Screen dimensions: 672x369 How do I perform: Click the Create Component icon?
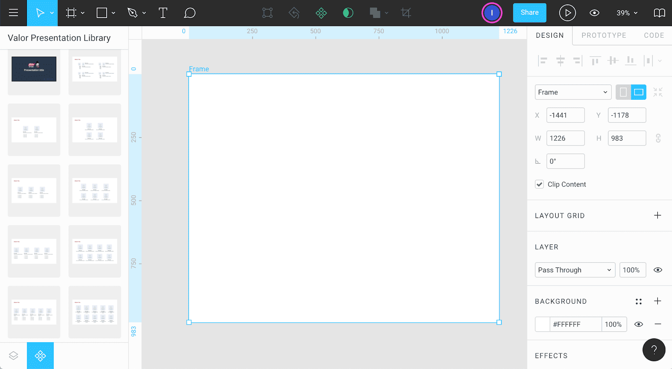pyautogui.click(x=321, y=13)
